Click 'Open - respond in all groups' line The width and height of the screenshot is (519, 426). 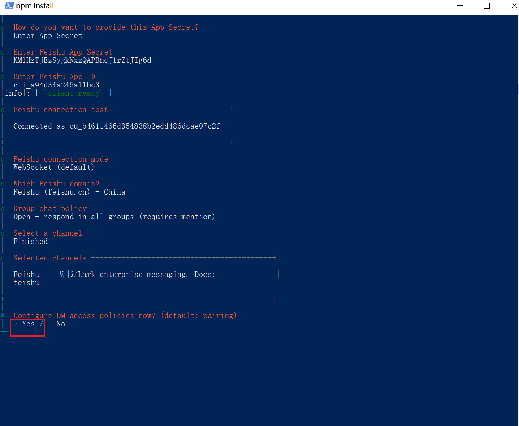click(114, 217)
